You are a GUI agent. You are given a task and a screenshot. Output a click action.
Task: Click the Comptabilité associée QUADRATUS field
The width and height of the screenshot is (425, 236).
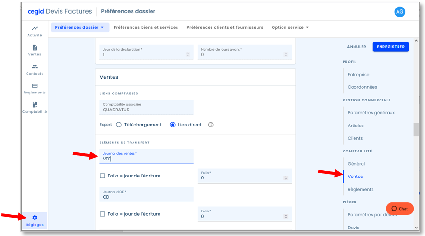(x=146, y=107)
